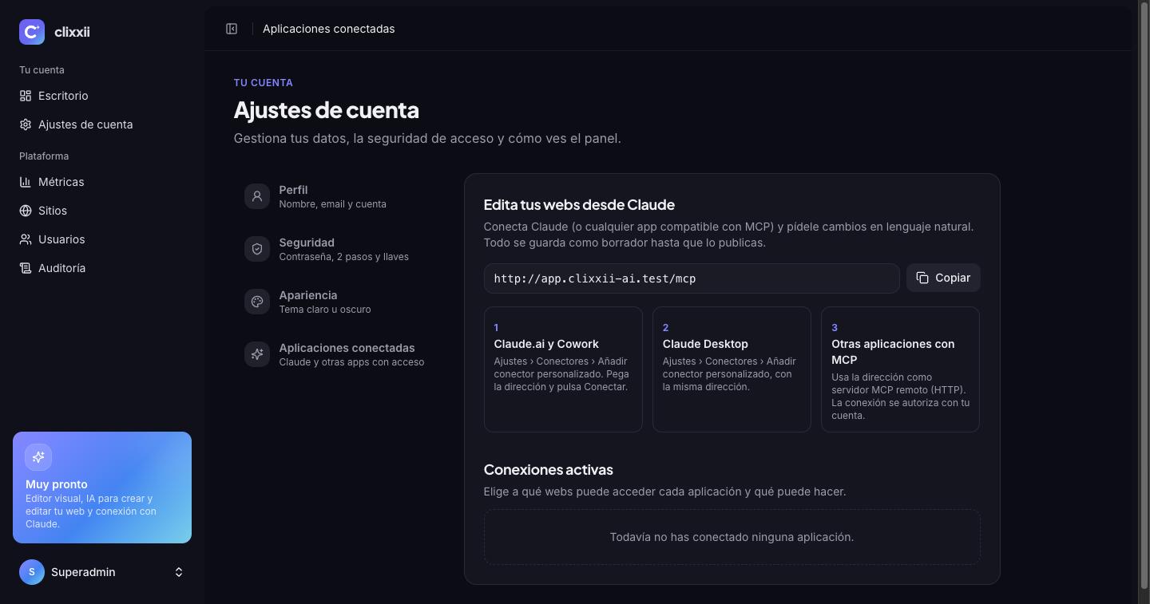Open the Auditoría sidebar item
This screenshot has width=1150, height=604.
102,268
